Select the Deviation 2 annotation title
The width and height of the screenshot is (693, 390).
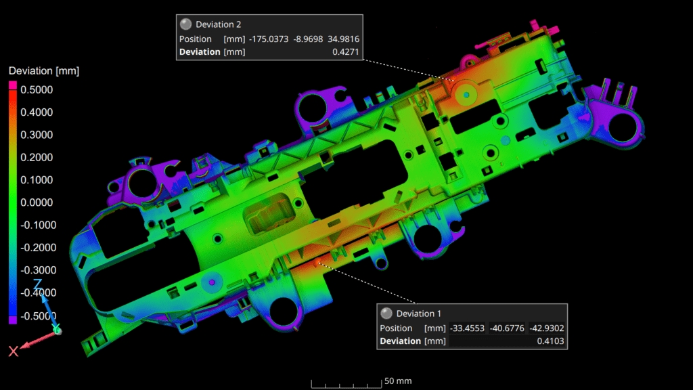(x=219, y=25)
